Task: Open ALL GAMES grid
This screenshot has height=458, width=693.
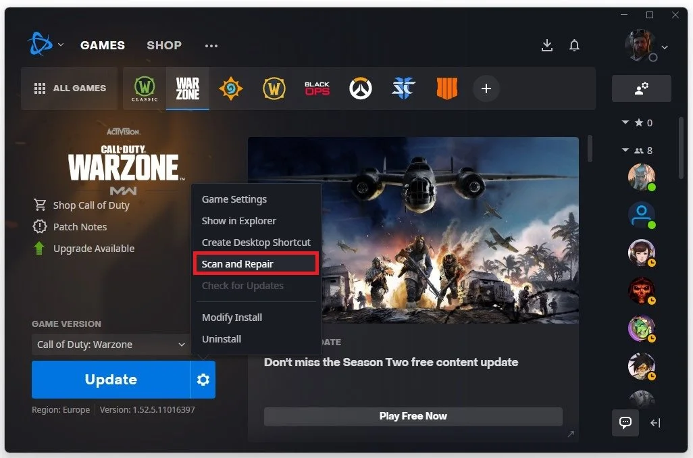Action: pyautogui.click(x=70, y=88)
